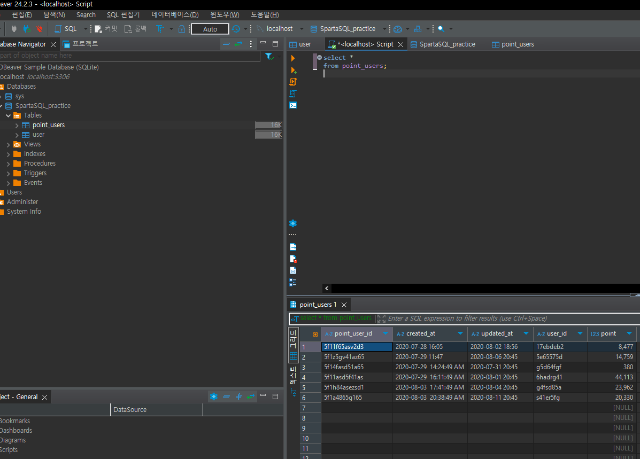
Task: Switch to the user editor tab
Action: click(x=305, y=44)
